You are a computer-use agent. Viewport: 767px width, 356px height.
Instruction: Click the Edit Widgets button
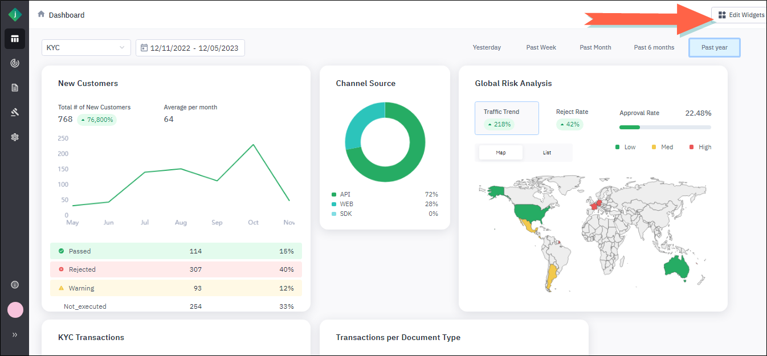[741, 15]
